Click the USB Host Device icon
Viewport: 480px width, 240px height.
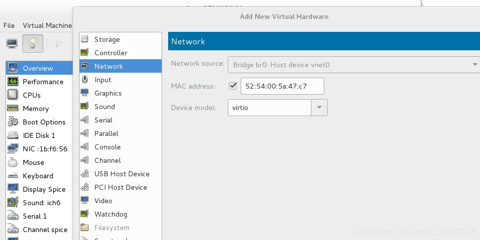click(x=85, y=174)
